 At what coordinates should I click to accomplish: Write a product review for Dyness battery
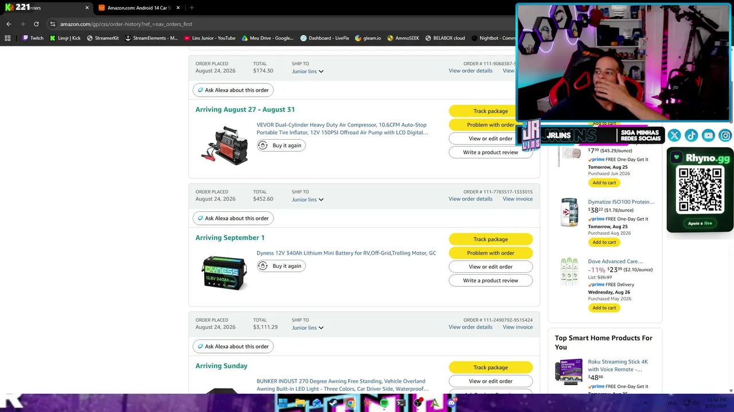tap(490, 280)
